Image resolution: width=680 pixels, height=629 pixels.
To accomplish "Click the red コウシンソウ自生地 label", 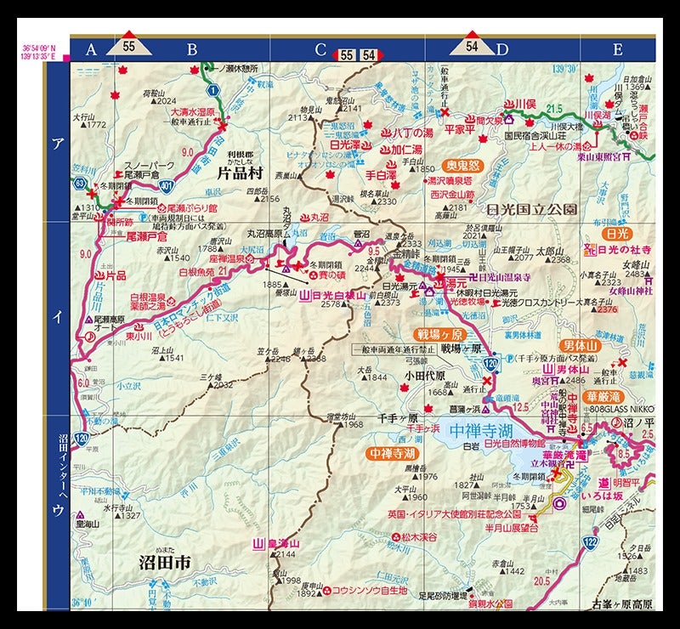I will [370, 591].
